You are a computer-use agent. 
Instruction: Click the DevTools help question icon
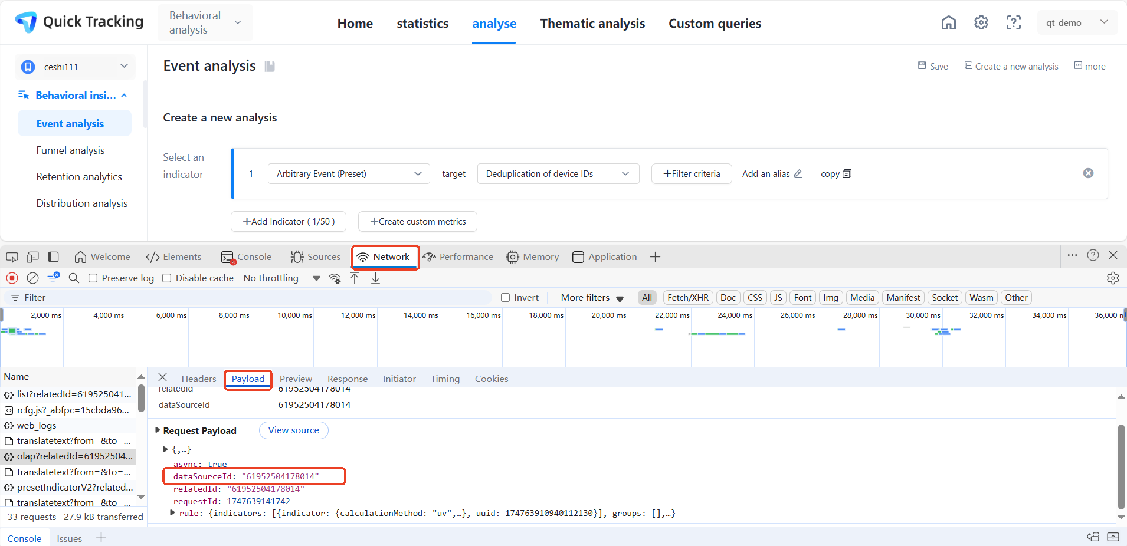pyautogui.click(x=1093, y=255)
